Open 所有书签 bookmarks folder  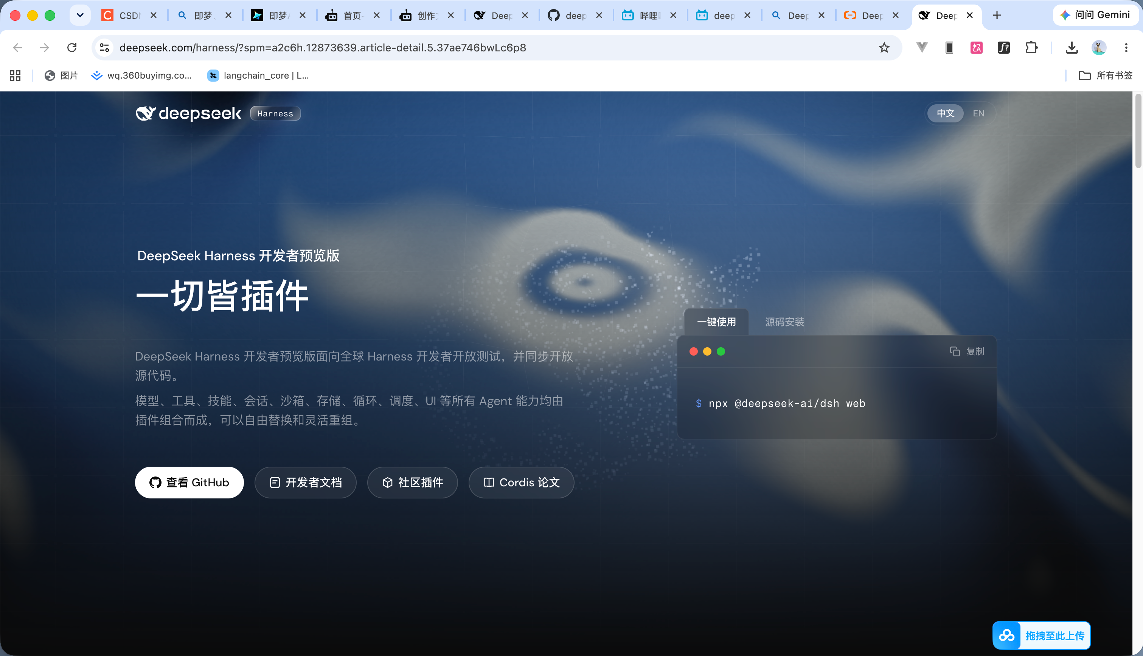1105,75
